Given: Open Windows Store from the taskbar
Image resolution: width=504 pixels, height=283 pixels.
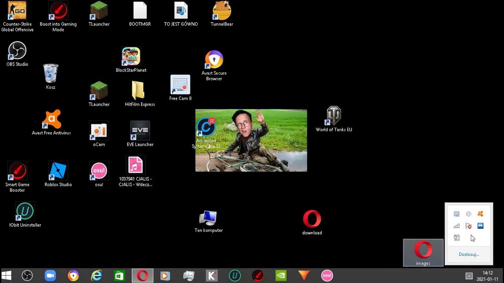Looking at the screenshot, I should tap(119, 276).
